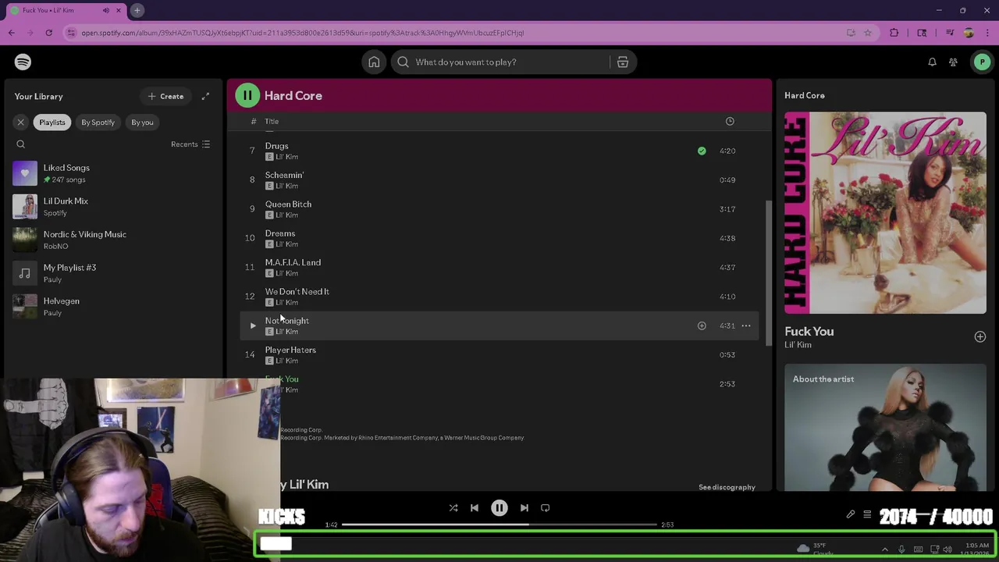Select the track Player Haters
The width and height of the screenshot is (999, 562).
click(499, 355)
